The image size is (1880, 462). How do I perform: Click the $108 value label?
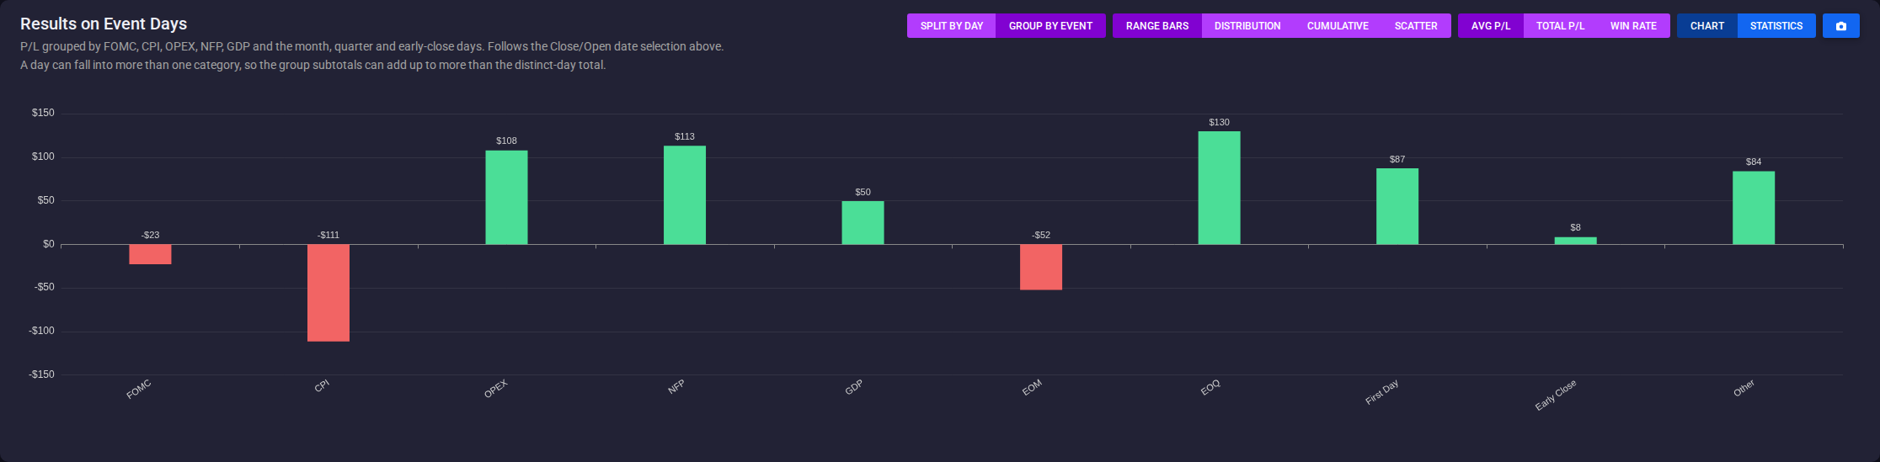point(506,141)
